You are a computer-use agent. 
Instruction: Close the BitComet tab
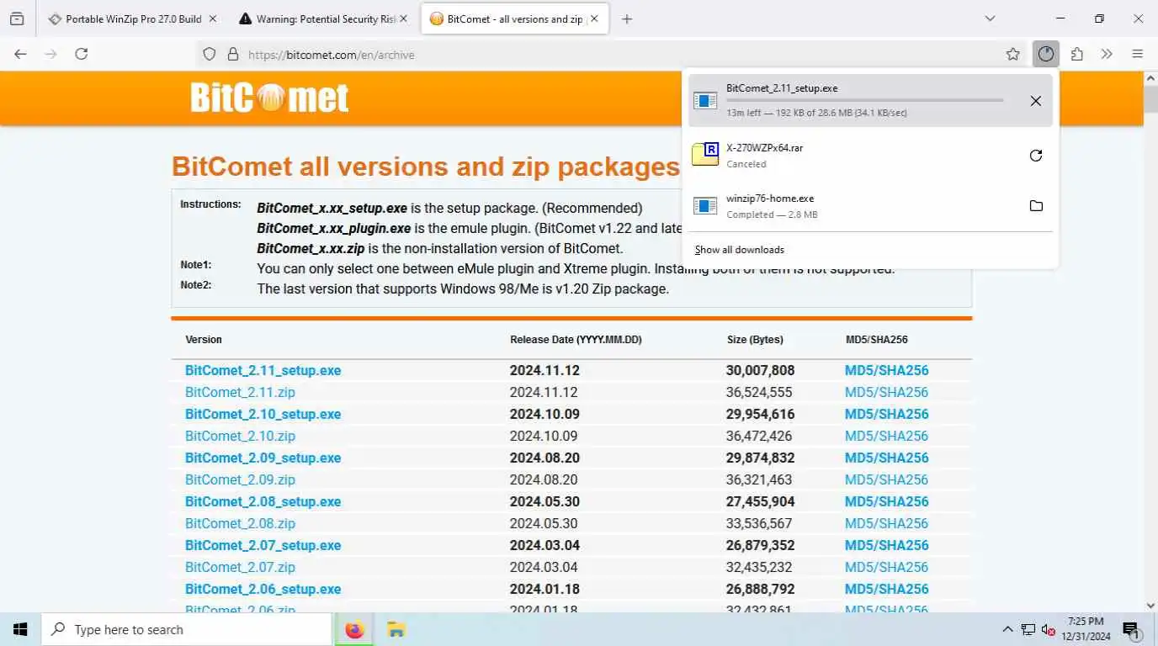click(x=595, y=19)
